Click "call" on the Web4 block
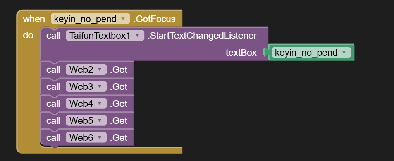 click(53, 104)
